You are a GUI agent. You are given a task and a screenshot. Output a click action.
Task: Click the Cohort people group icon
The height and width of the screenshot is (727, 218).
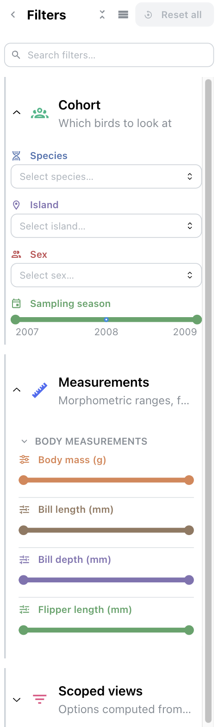tap(40, 113)
